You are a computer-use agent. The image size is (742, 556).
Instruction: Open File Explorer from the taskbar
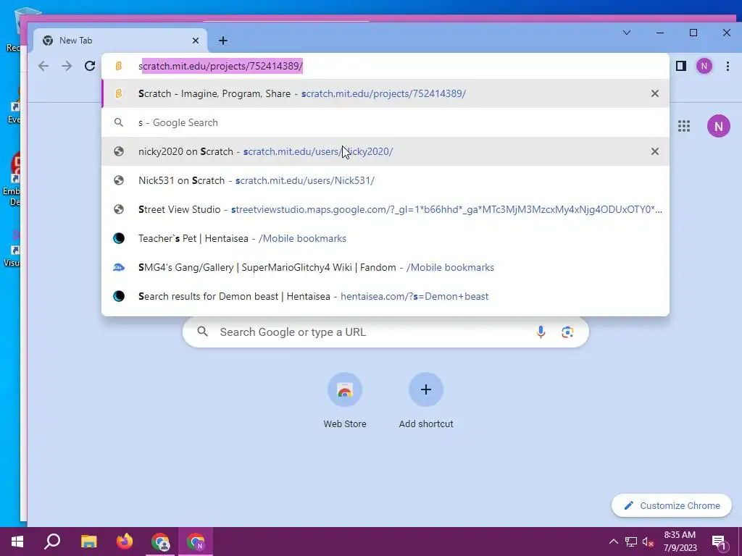pos(88,542)
